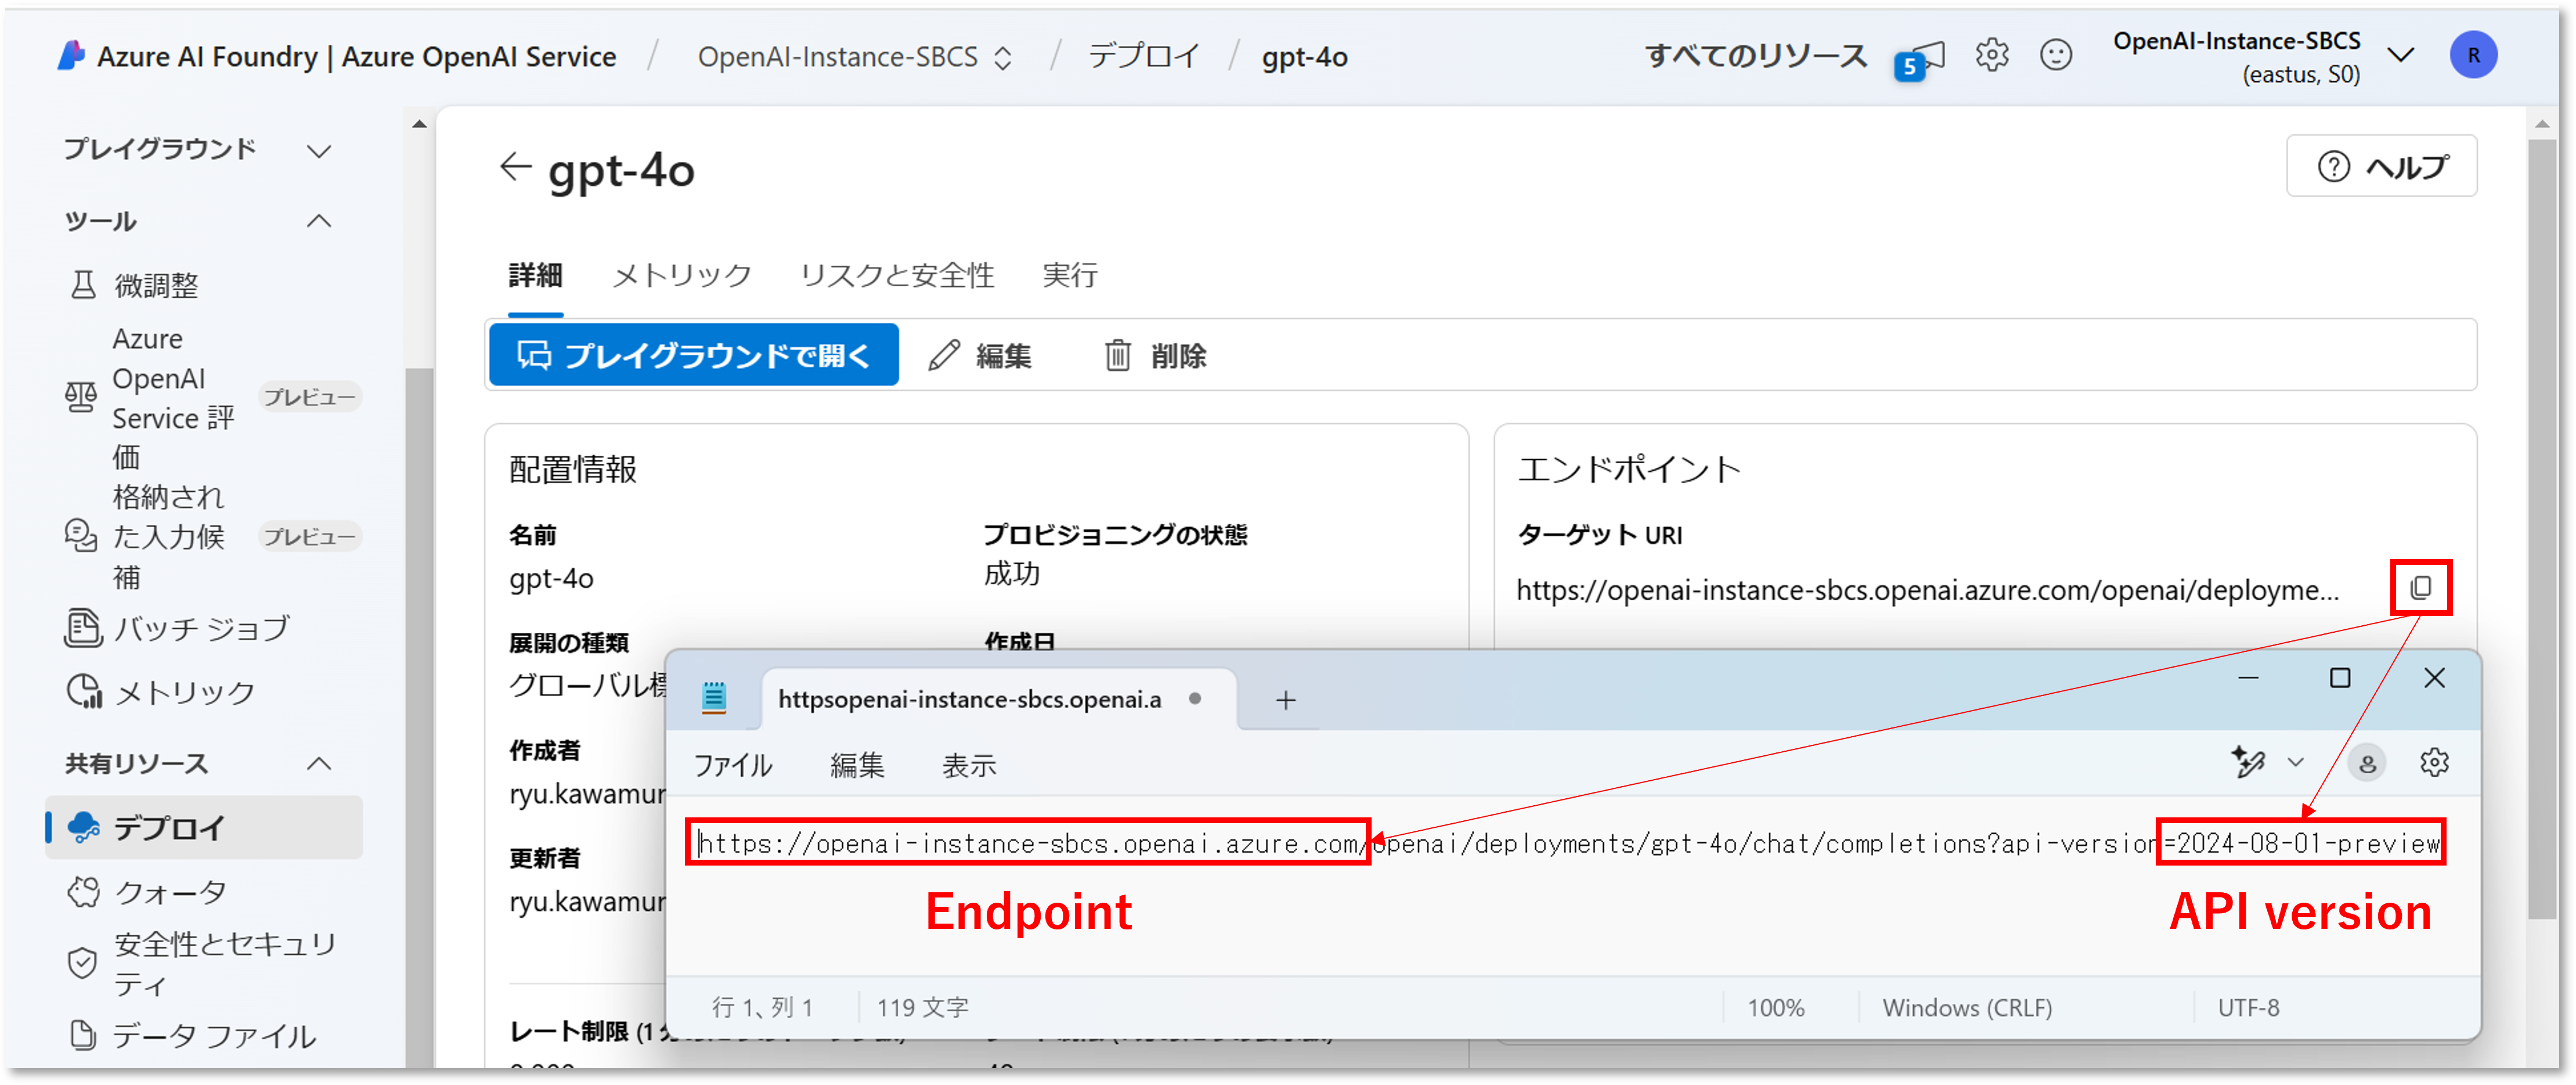Click Notepad app icon in tab bar
Image resolution: width=2576 pixels, height=1085 pixels.
pos(713,697)
